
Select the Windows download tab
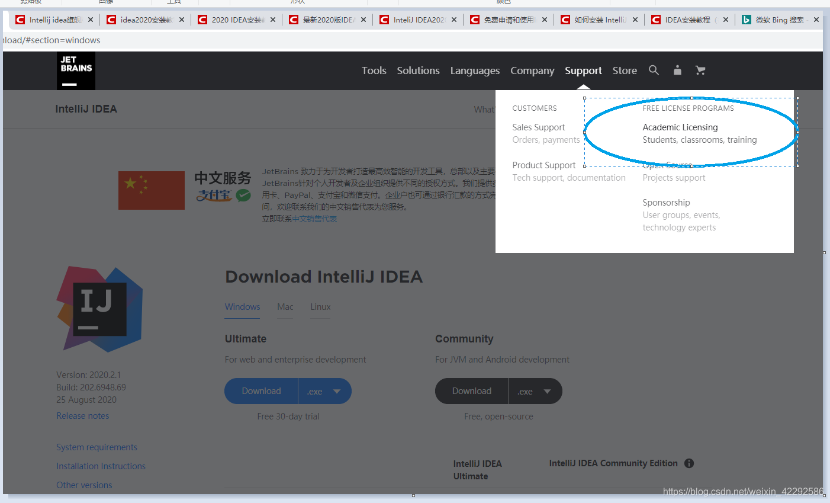242,307
